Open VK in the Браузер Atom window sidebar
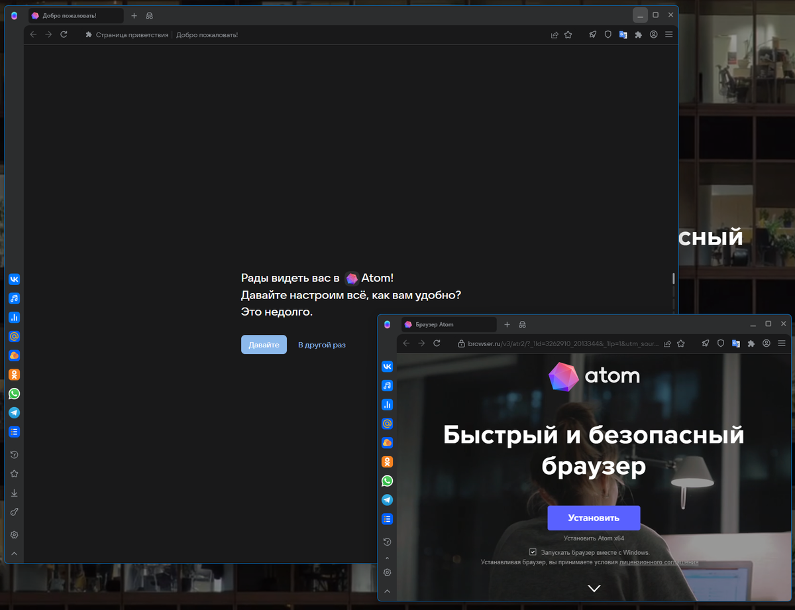 [387, 366]
